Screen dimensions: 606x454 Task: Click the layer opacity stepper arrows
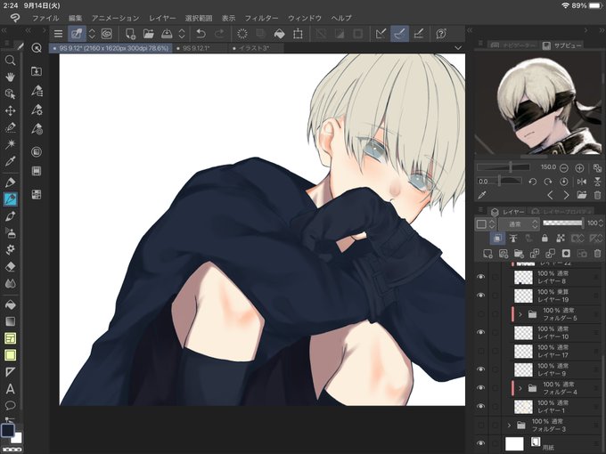(601, 223)
